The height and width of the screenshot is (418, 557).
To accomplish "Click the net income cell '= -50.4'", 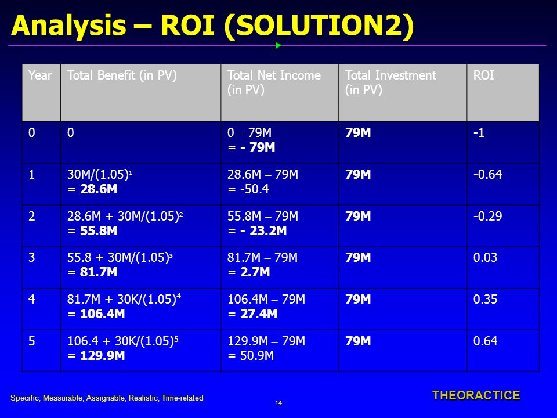I will coord(280,184).
